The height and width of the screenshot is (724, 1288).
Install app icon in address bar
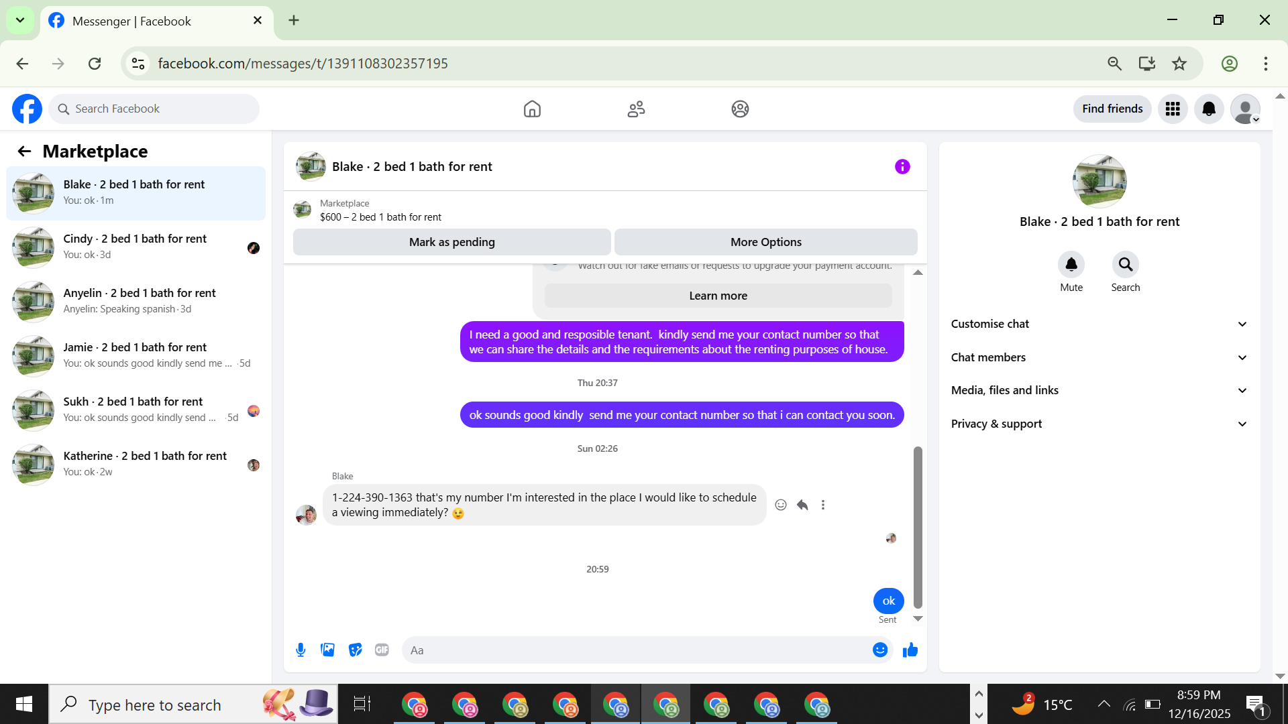click(1147, 64)
